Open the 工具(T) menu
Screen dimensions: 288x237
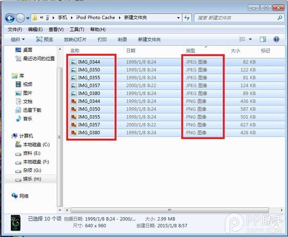[77, 29]
